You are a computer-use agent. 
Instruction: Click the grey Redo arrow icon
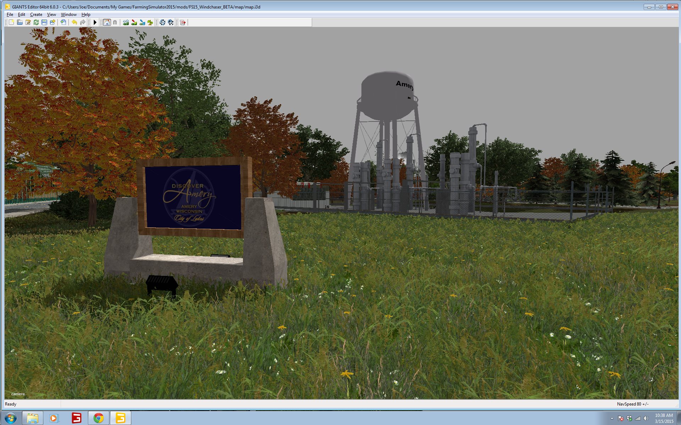tap(83, 22)
